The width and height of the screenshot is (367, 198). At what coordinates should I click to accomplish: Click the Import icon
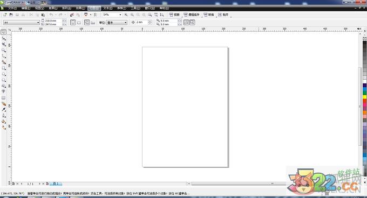tap(72, 15)
